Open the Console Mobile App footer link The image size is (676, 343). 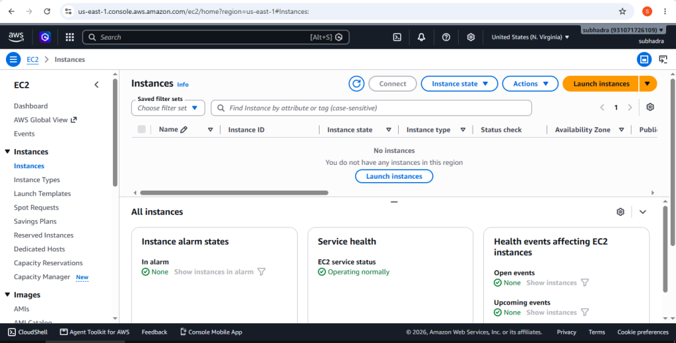[211, 332]
